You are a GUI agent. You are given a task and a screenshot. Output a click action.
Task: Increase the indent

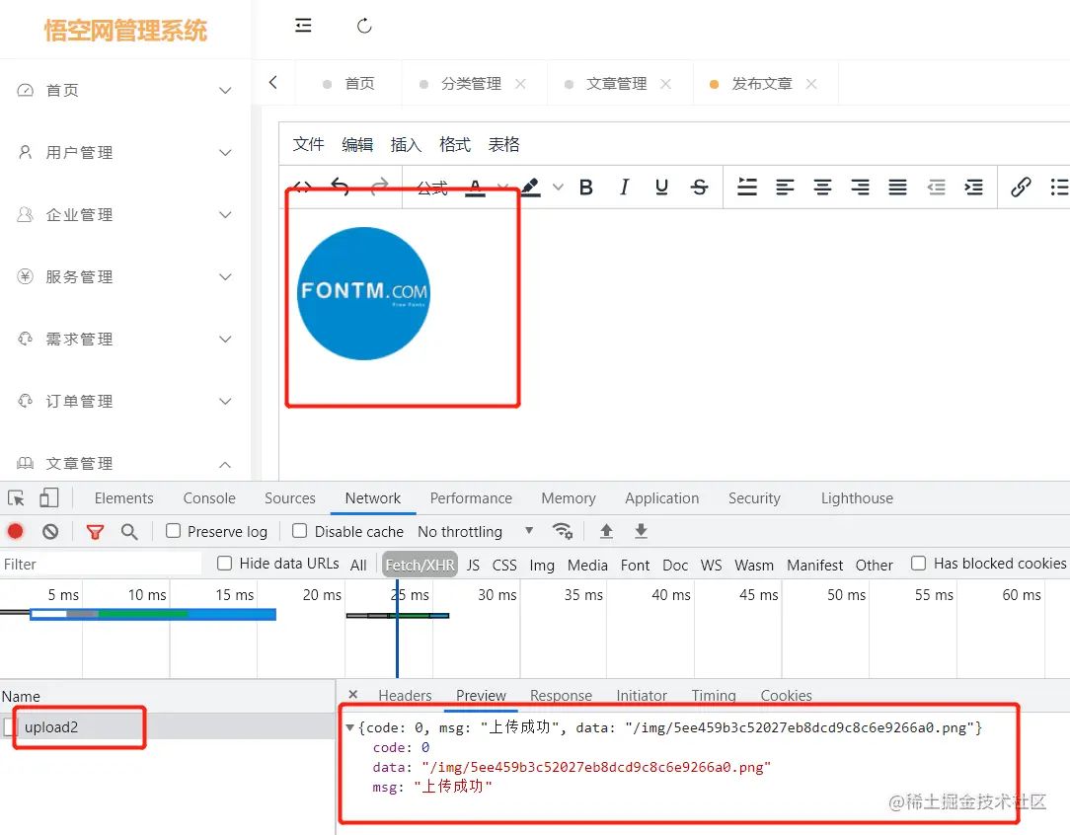click(974, 187)
